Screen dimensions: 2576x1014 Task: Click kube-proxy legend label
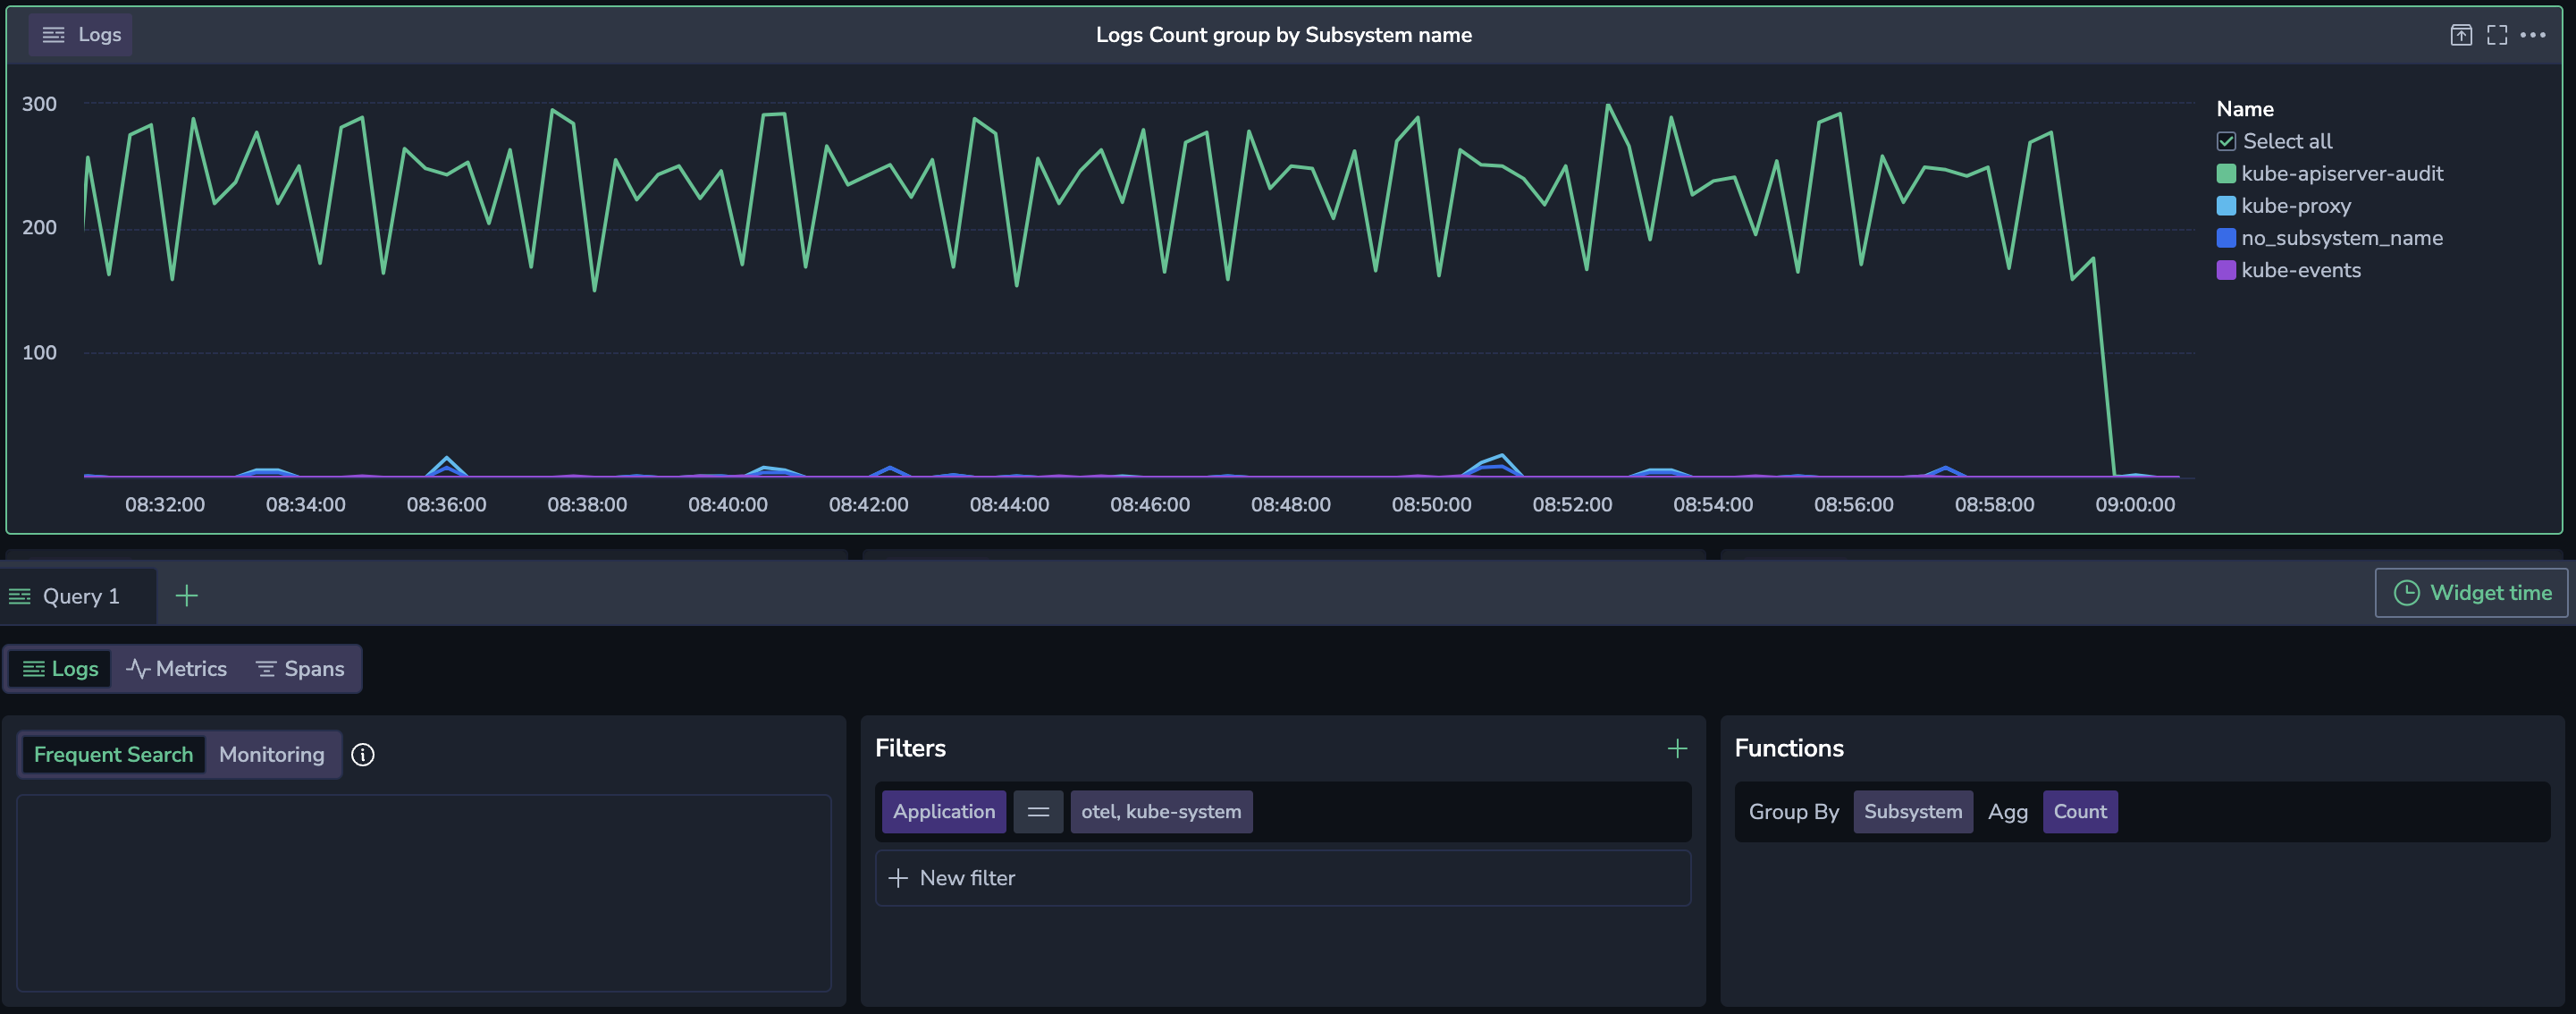pyautogui.click(x=2296, y=206)
